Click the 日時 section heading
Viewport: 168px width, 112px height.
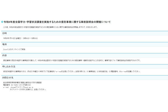(x=4, y=33)
